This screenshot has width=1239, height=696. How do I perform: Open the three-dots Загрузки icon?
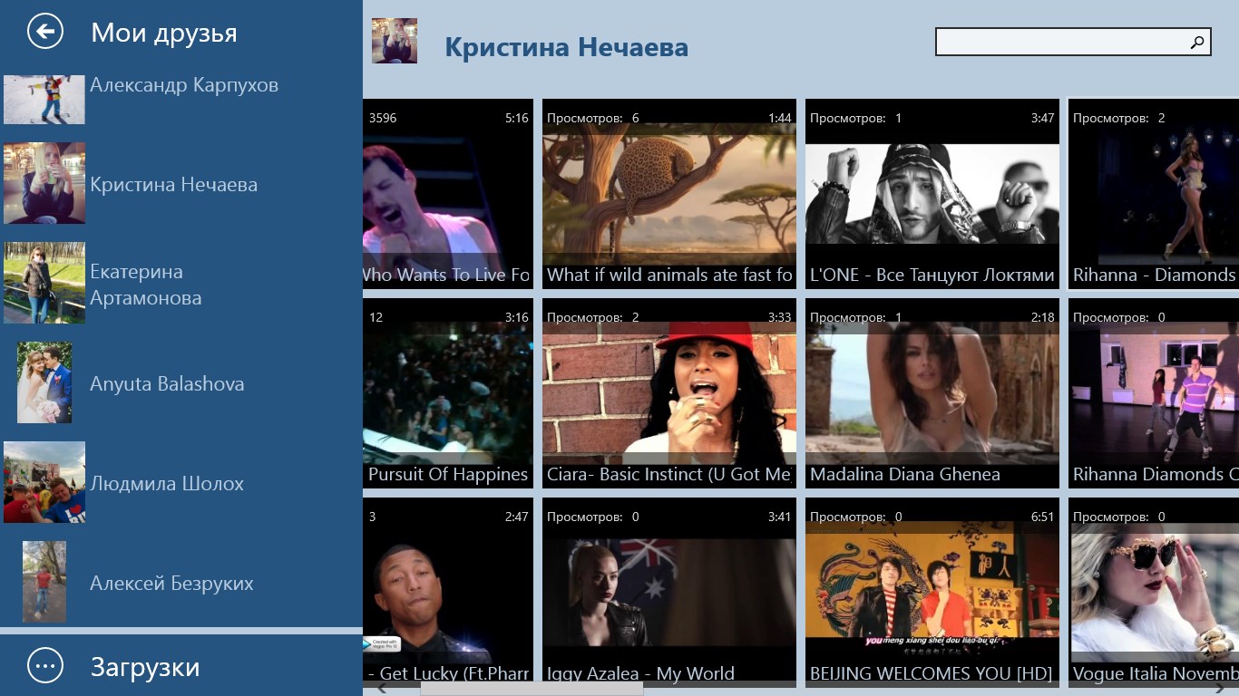coord(45,666)
